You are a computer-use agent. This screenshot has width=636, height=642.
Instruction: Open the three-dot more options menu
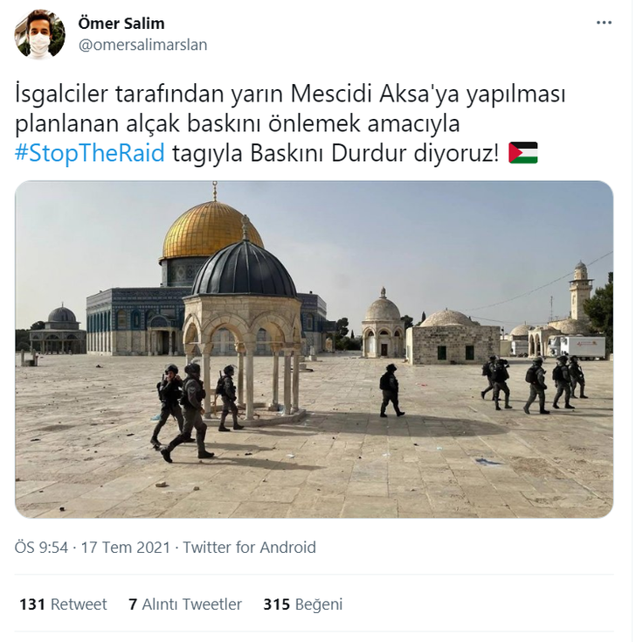click(604, 23)
